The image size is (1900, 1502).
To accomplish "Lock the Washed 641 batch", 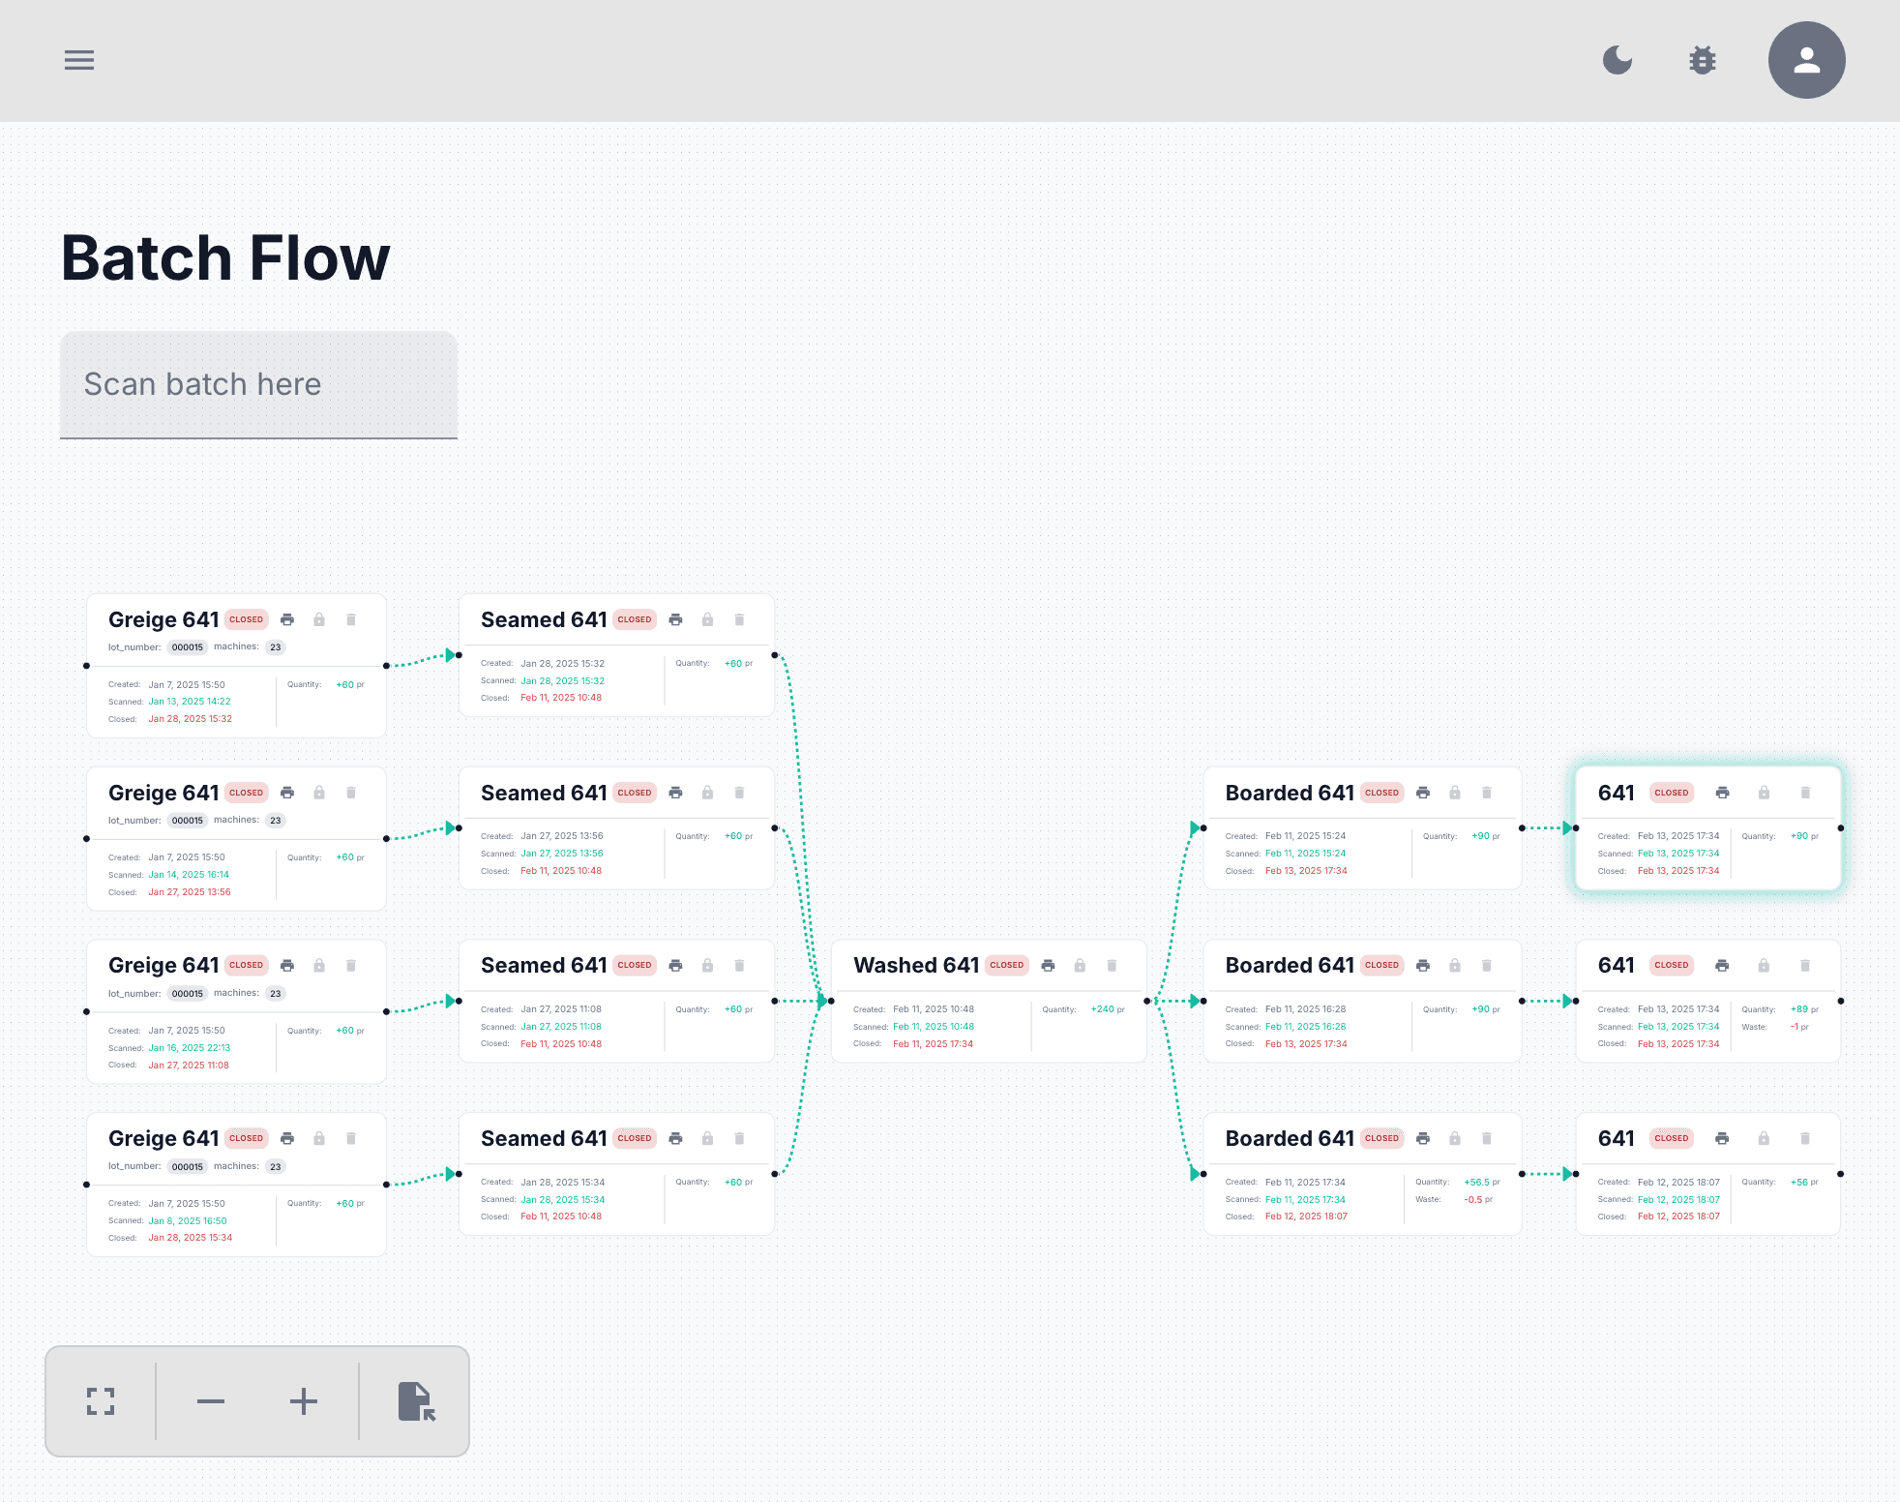I will [1080, 966].
